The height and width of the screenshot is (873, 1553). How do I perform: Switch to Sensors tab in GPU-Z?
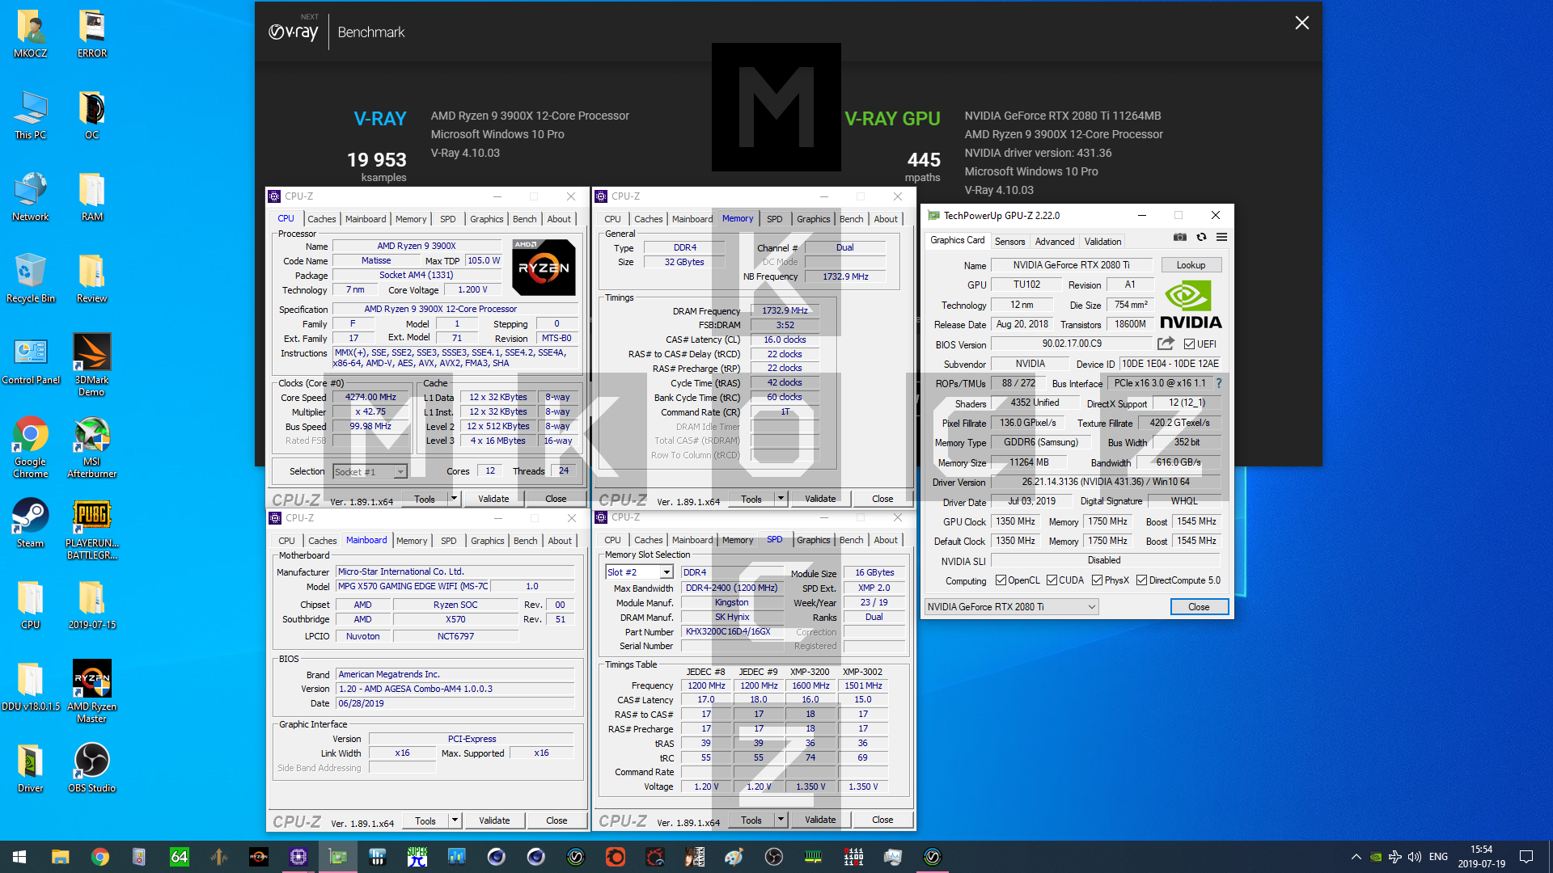(x=1009, y=242)
